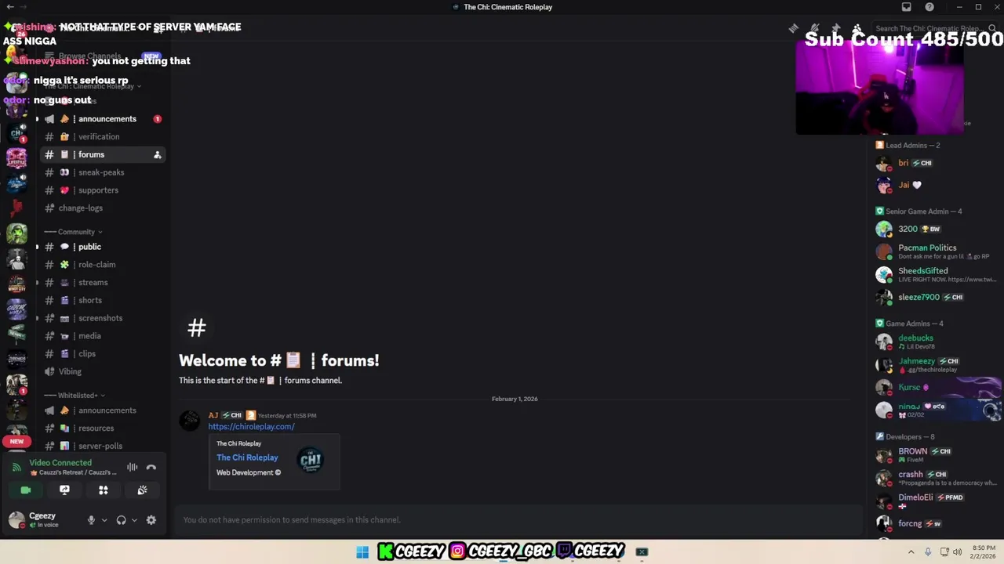Screen dimensions: 1004x564
Task: Join the Vibing voice channel
Action: (x=102, y=372)
